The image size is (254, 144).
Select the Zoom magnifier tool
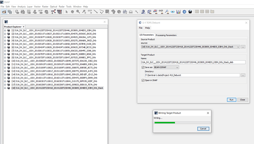click(x=78, y=12)
